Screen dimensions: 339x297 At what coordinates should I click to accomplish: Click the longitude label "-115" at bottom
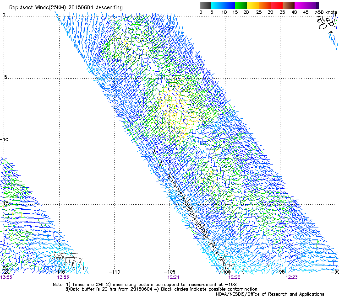click(59, 272)
